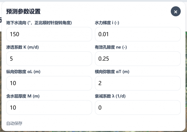The image size is (187, 132).
Task: Close the 预测参数设置 dialog
Action: click(176, 12)
